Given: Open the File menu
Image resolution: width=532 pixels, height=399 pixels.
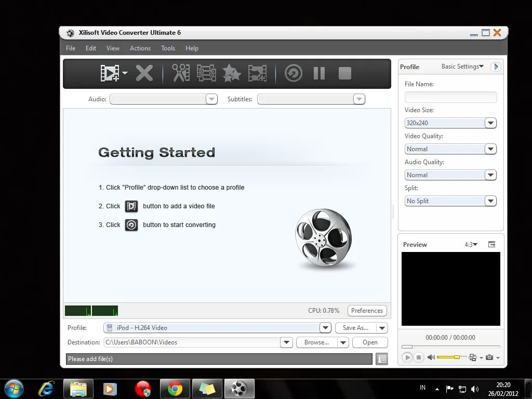Looking at the screenshot, I should pyautogui.click(x=71, y=48).
